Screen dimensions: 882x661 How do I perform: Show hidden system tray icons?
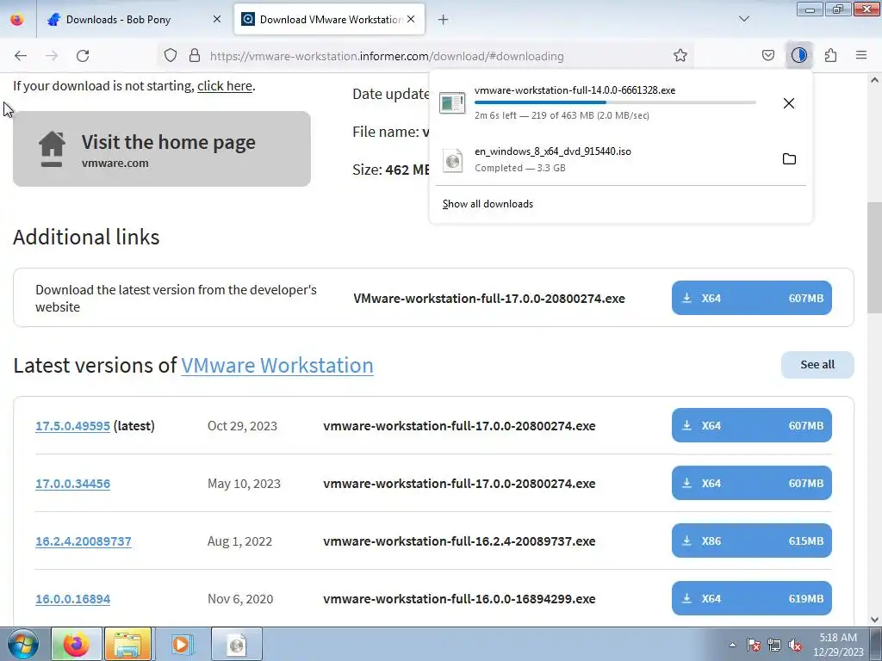click(732, 645)
